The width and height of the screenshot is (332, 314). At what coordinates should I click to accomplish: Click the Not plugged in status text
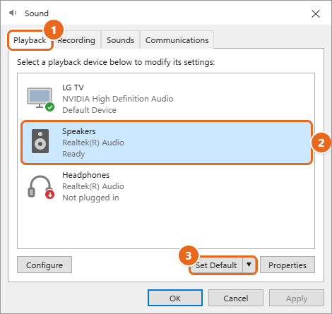90,198
